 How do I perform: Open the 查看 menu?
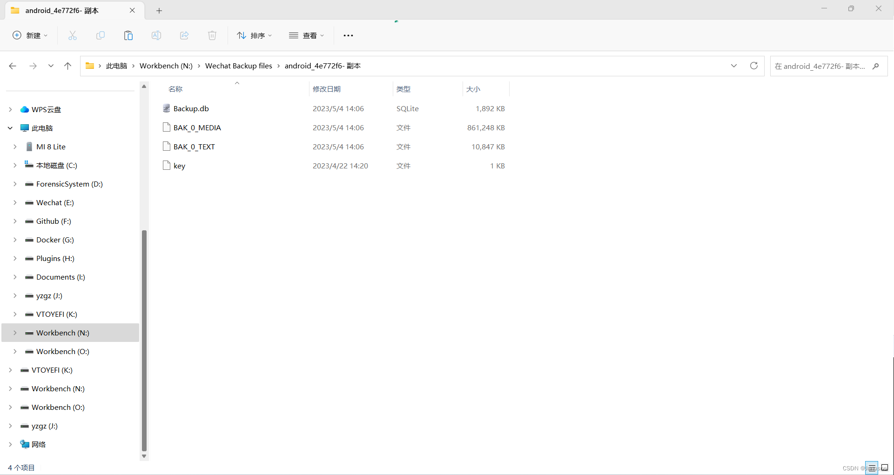pyautogui.click(x=306, y=35)
